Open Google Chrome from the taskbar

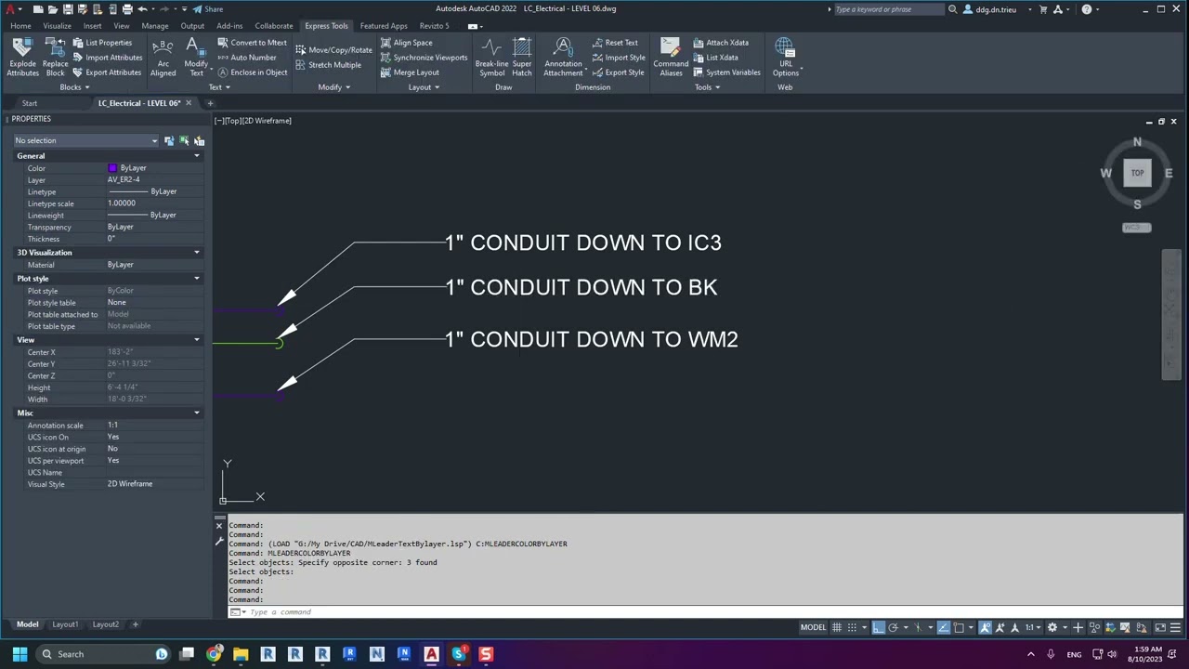point(214,654)
